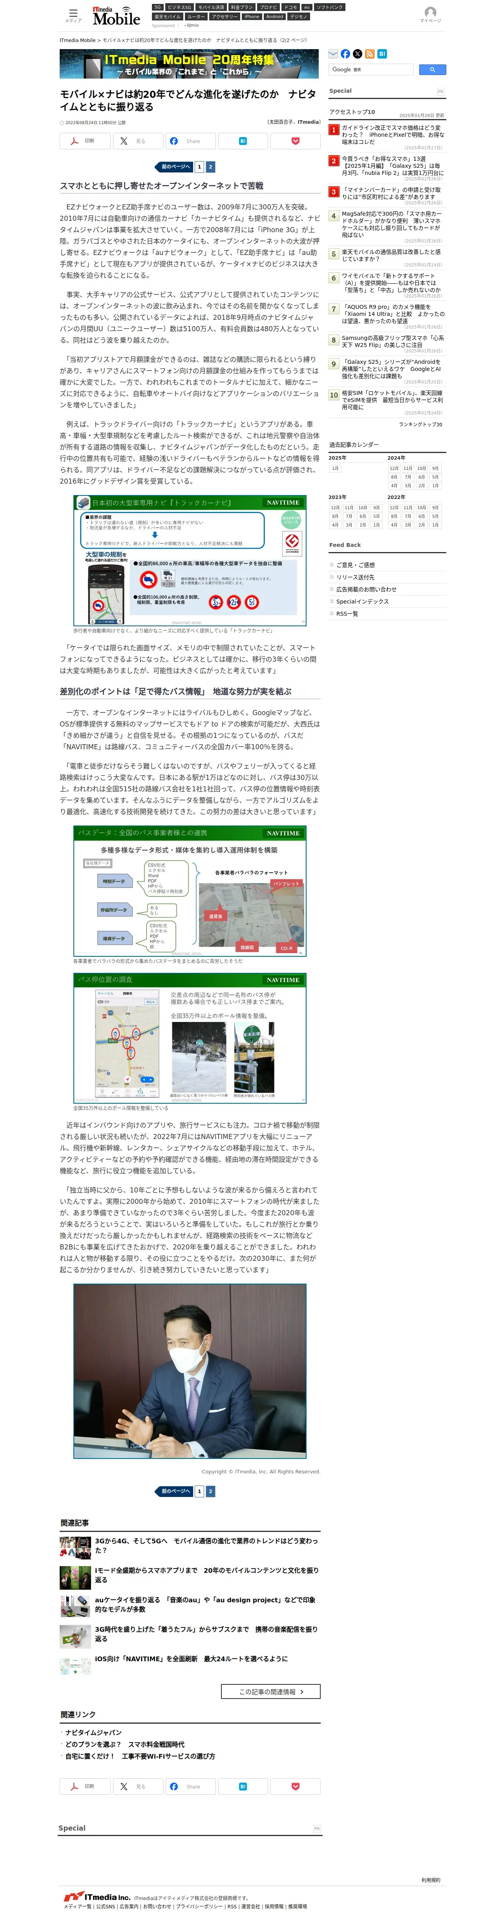Image resolution: width=504 pixels, height=1917 pixels.
Task: Enlarge photo of masked man interview
Action: tap(190, 1371)
